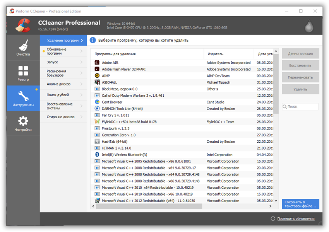Follow the Проверить обновления link
The height and width of the screenshot is (232, 329).
coord(296,219)
